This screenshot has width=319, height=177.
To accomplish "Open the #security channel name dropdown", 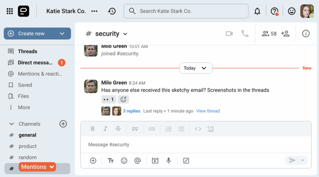I will 125,34.
